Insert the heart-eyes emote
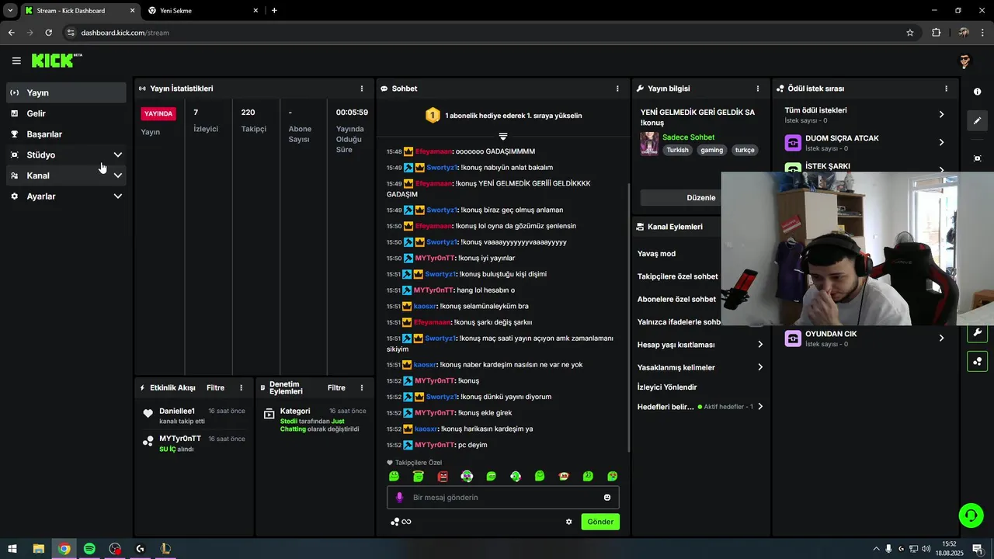The height and width of the screenshot is (559, 994). (x=613, y=476)
